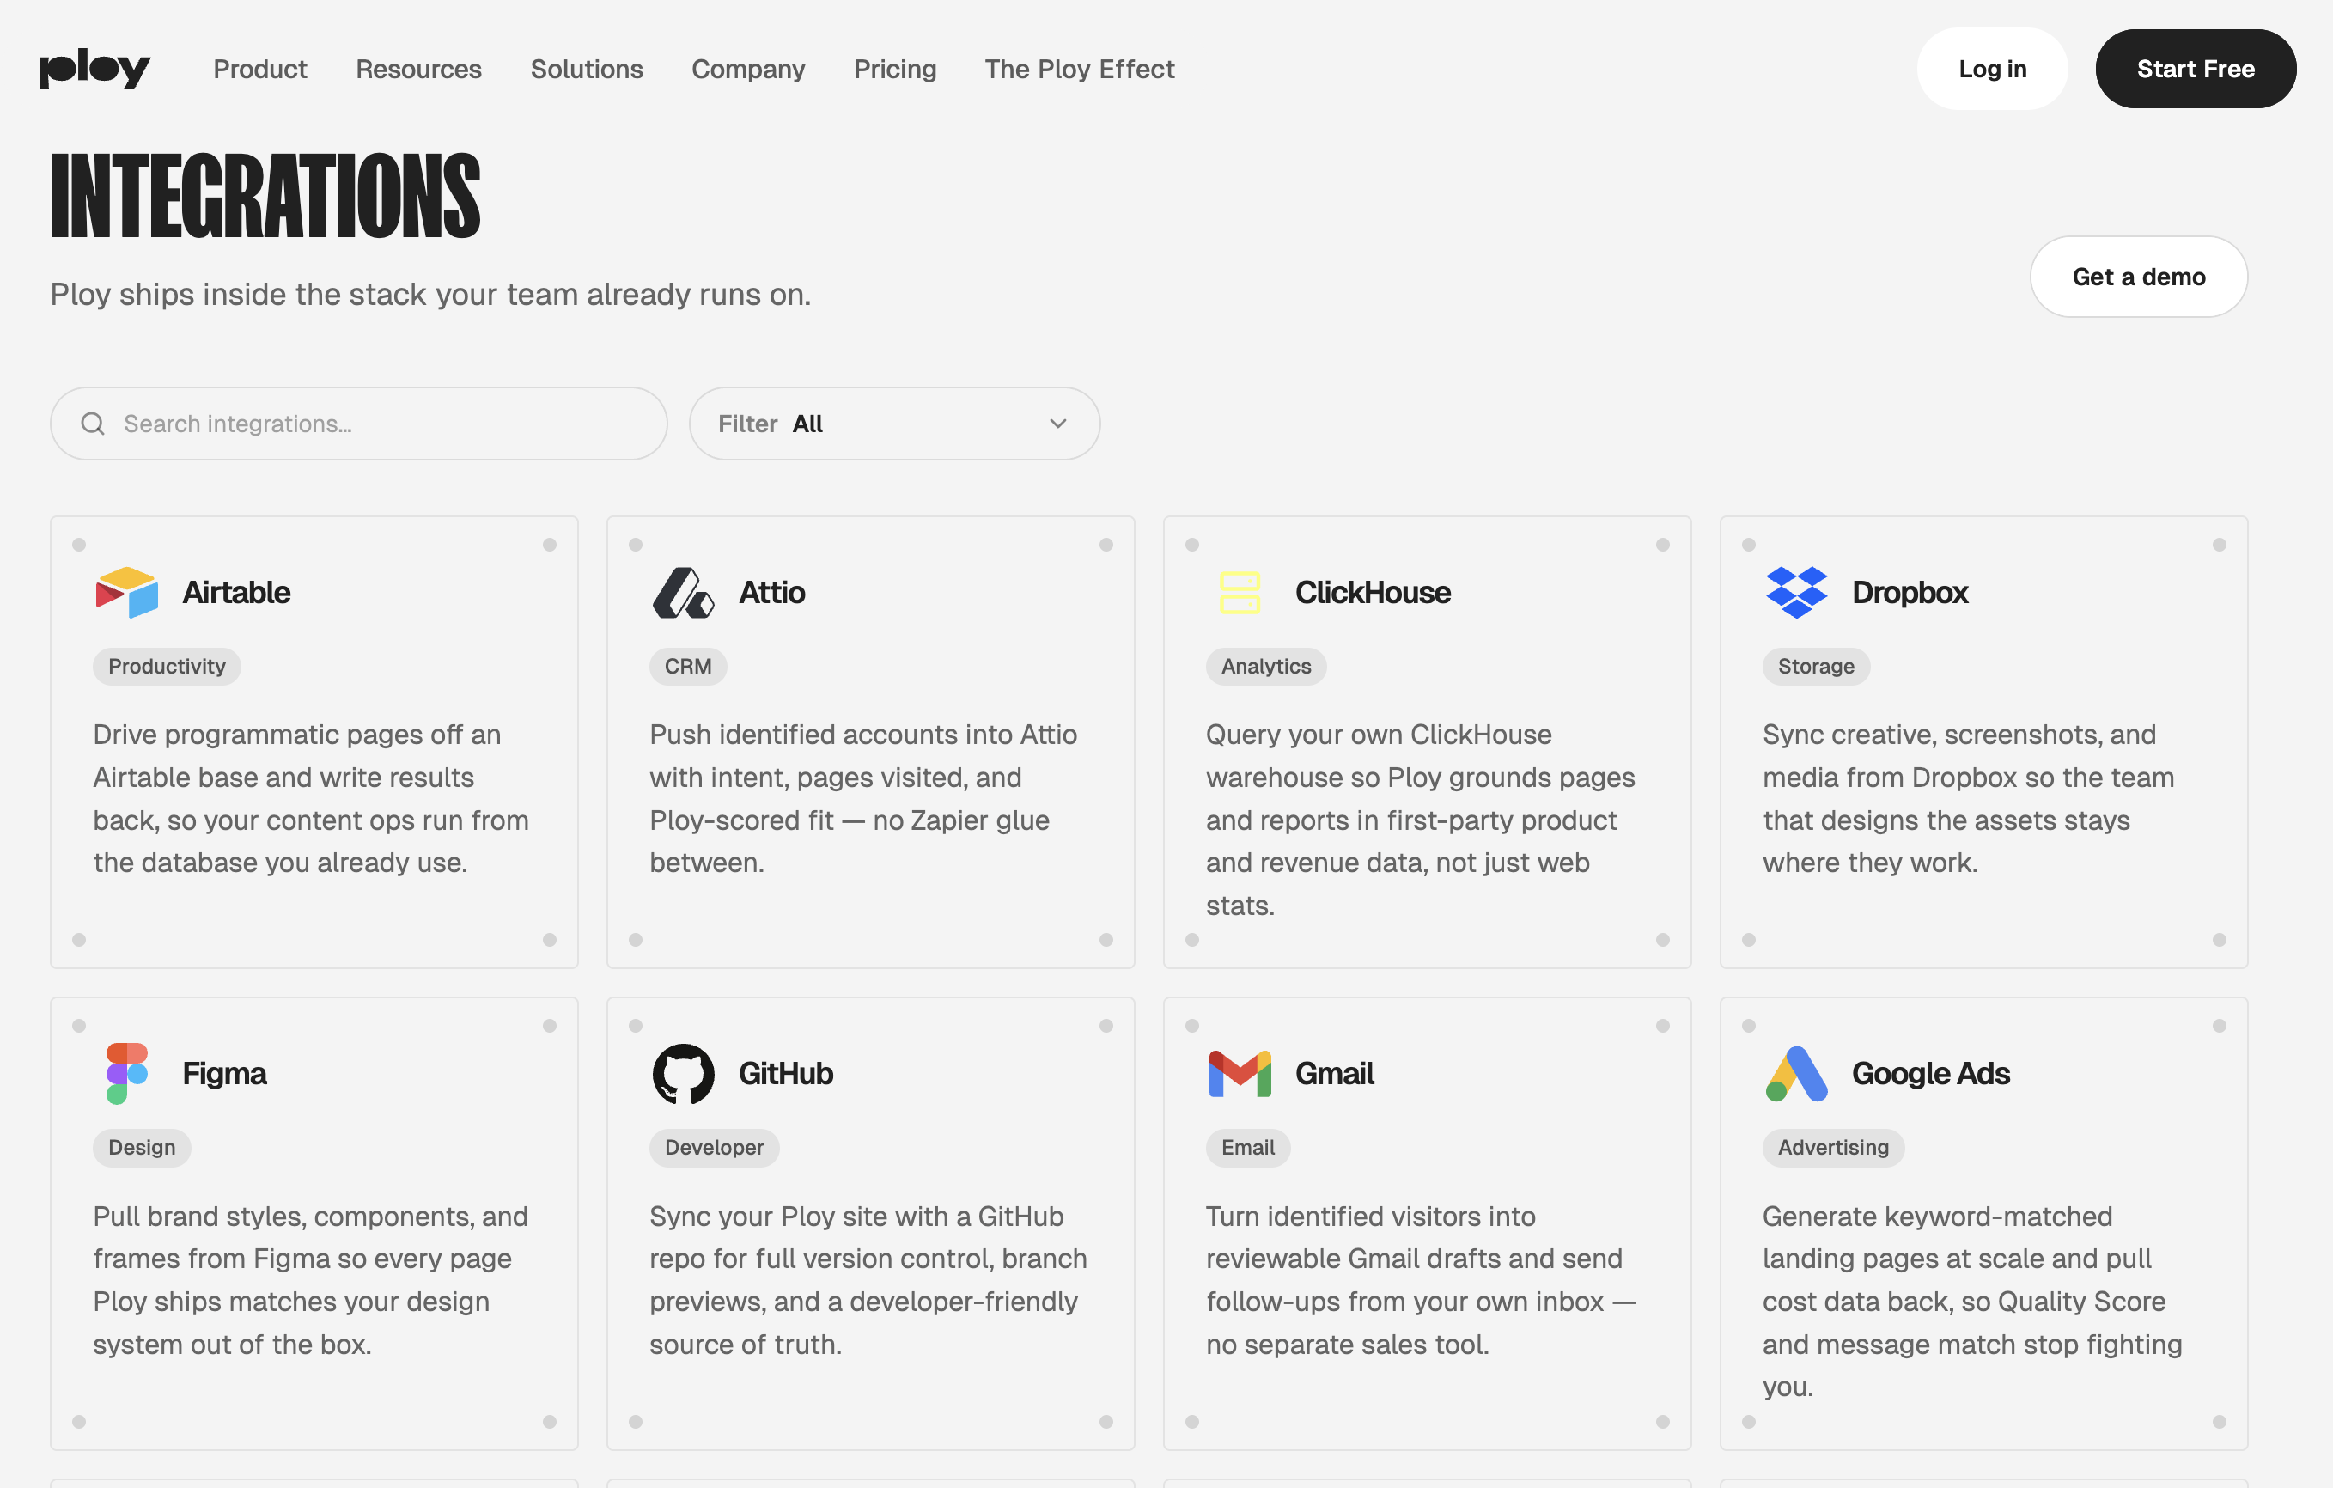Open the Dropbox integration title

click(1910, 592)
